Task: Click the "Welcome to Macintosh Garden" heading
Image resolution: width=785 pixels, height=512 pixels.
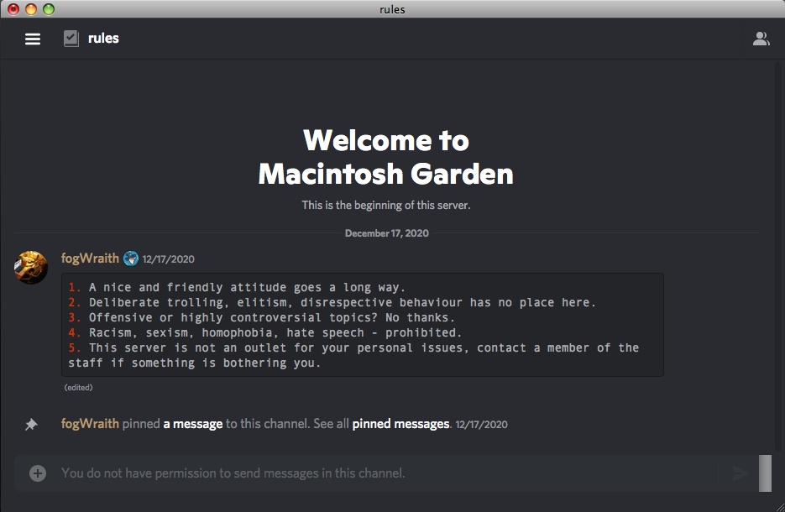Action: tap(386, 157)
